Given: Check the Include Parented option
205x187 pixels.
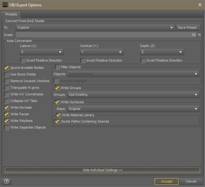Looking at the screenshot, I should pos(56,81).
